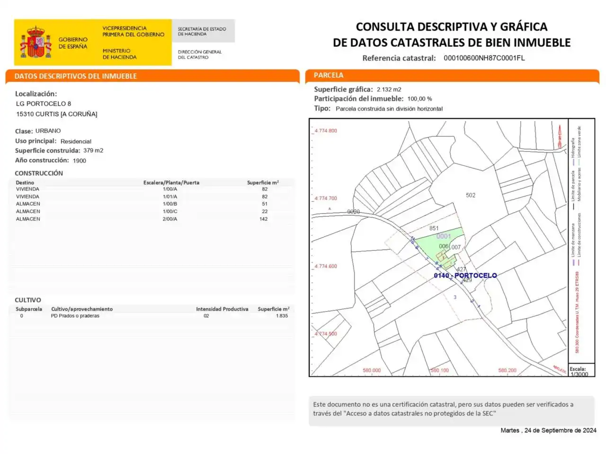Click the Escalera/Planta/Puerta column header
Screen dimensions: 606x454
tap(171, 183)
